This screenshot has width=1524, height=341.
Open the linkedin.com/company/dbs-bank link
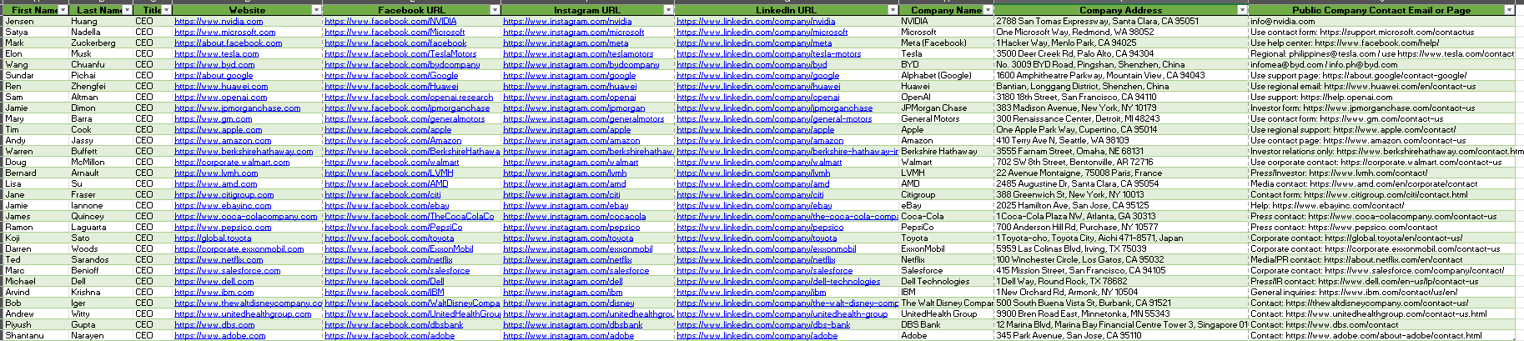(763, 325)
